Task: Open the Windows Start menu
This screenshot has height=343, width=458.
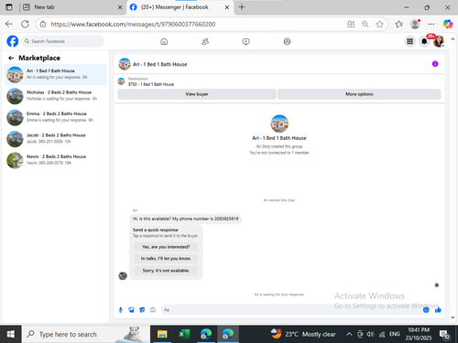Action: pos(11,334)
